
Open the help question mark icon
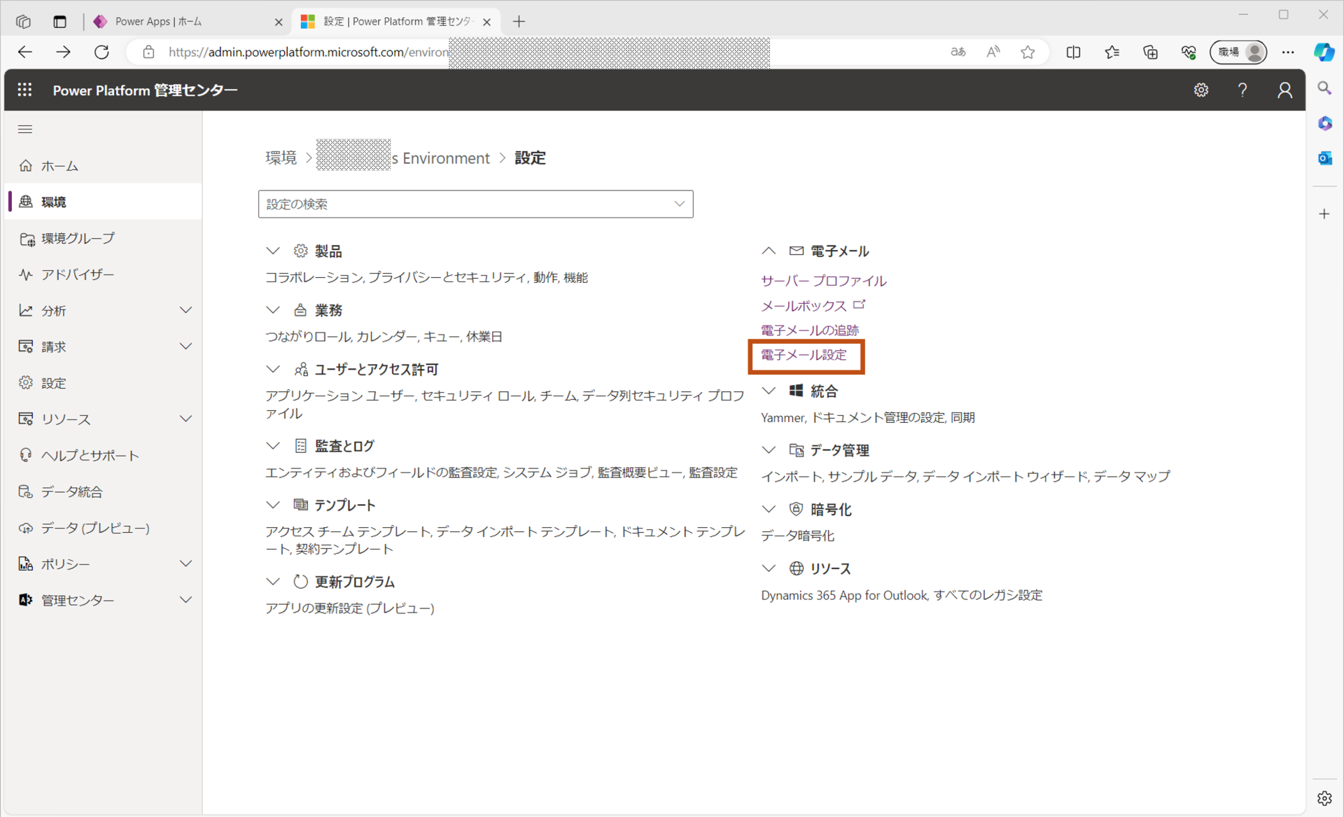[x=1242, y=90]
